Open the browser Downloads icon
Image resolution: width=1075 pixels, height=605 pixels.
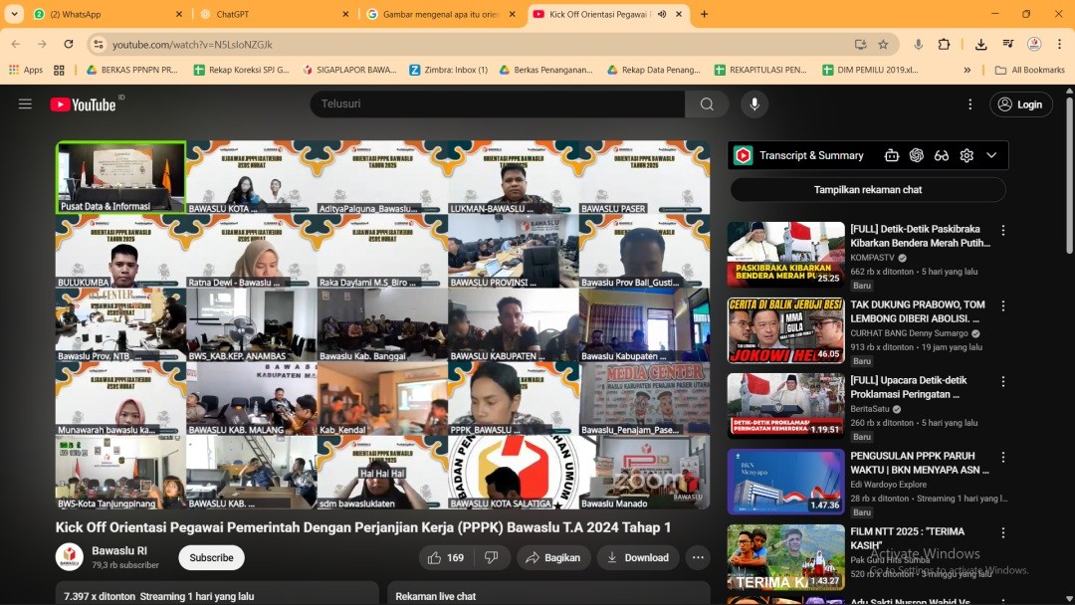point(980,45)
